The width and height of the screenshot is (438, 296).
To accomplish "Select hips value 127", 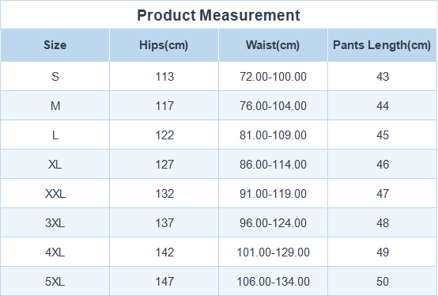I will [164, 165].
